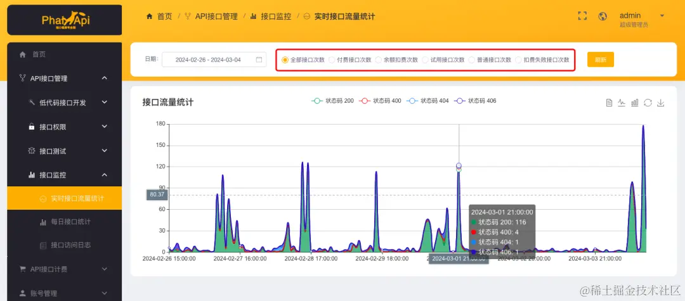Click the calendar icon in date field
The width and height of the screenshot is (685, 301).
259,60
